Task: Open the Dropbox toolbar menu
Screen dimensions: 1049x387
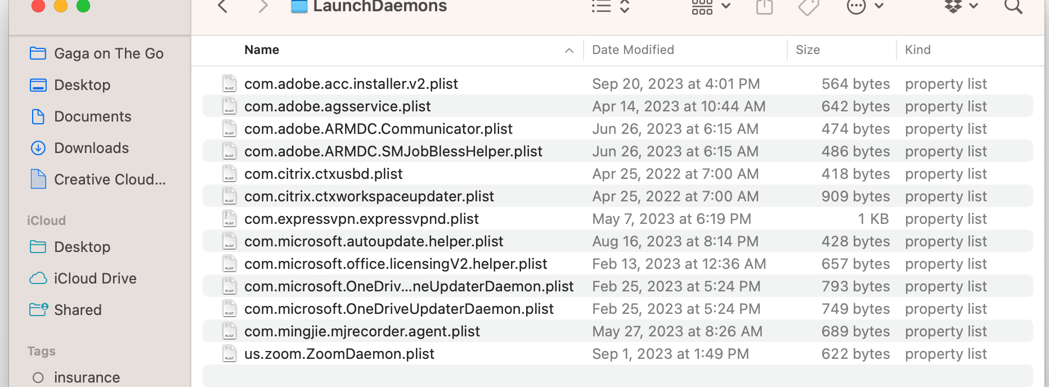Action: tap(961, 7)
